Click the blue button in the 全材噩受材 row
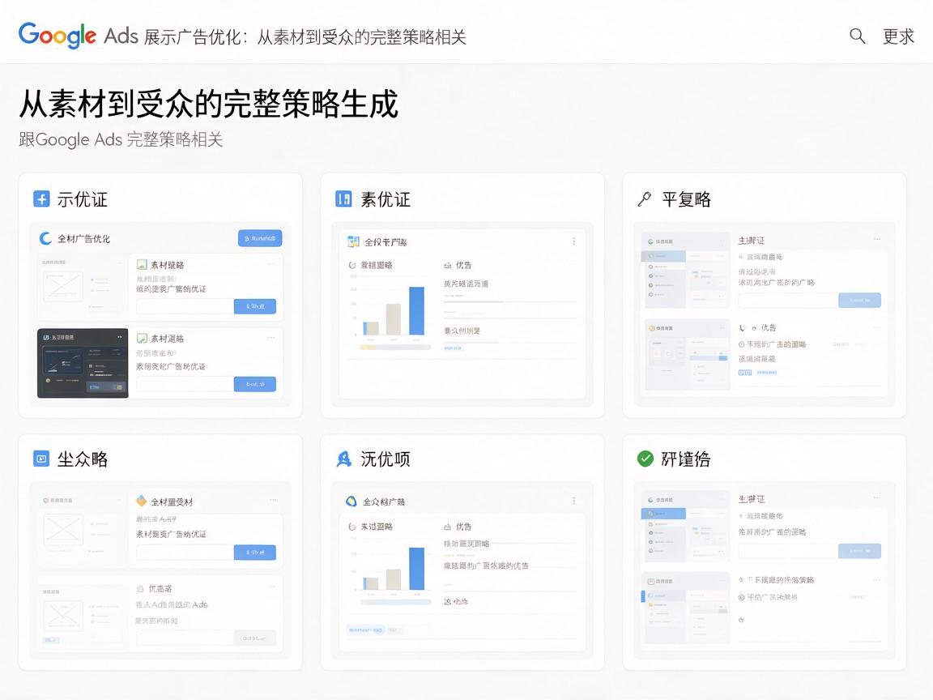Image resolution: width=933 pixels, height=700 pixels. tap(254, 552)
